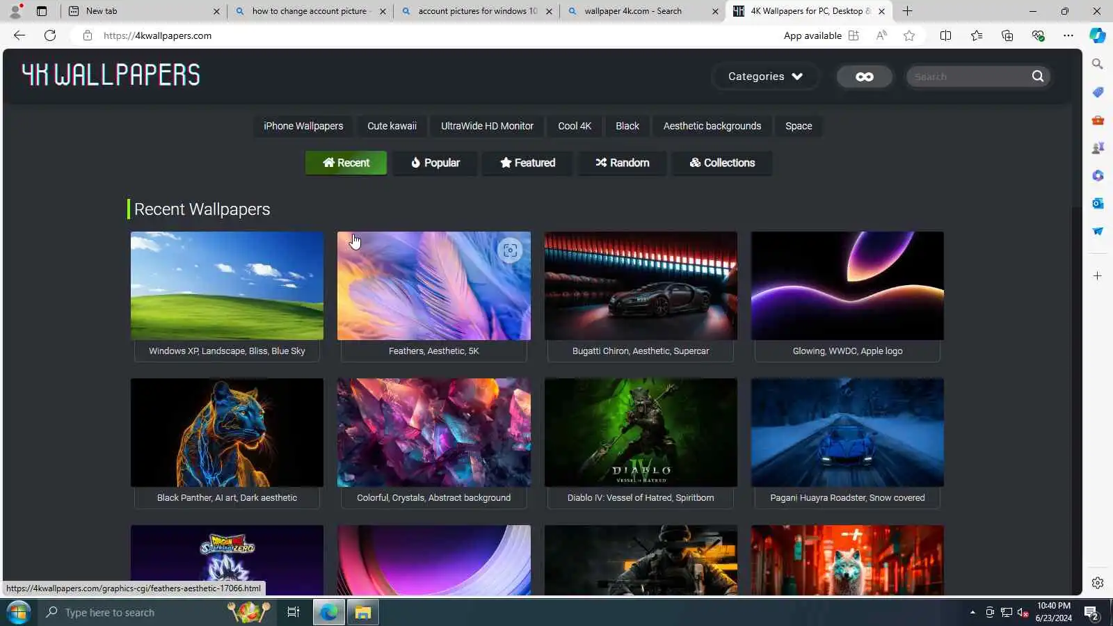Load Random wallpapers
1113x626 pixels.
(x=623, y=163)
